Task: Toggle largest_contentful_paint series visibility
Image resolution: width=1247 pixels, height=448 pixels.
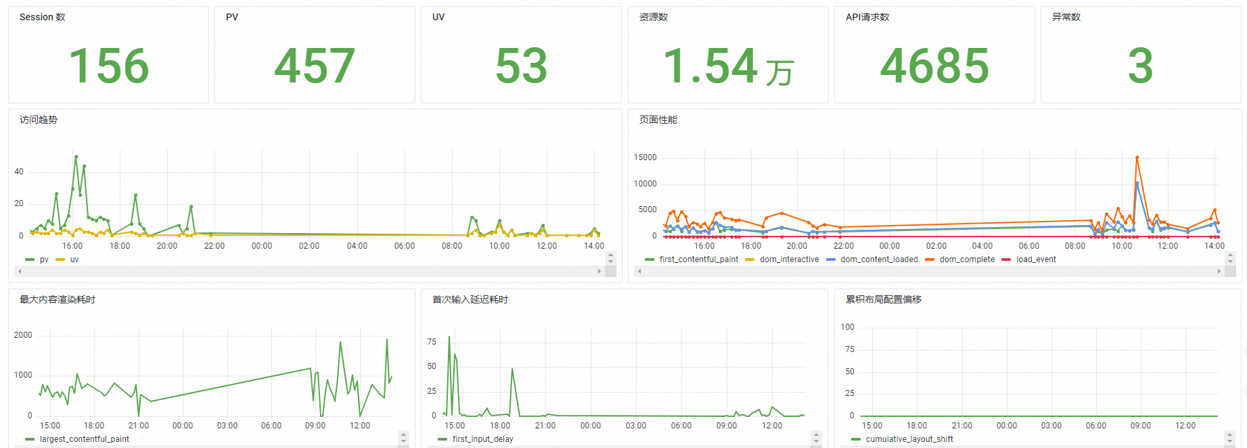Action: click(x=85, y=439)
